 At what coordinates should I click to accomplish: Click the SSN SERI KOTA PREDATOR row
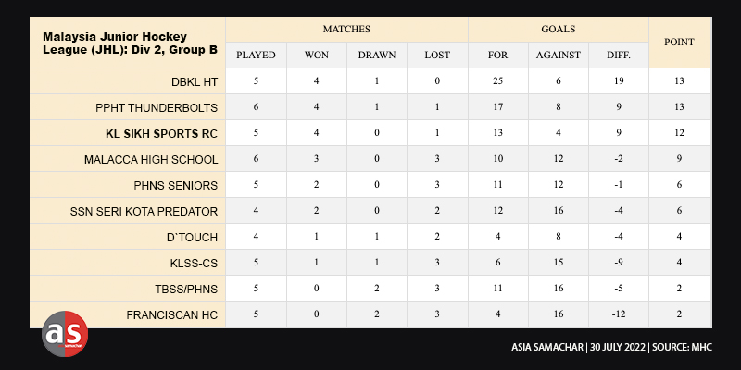[x=144, y=212]
